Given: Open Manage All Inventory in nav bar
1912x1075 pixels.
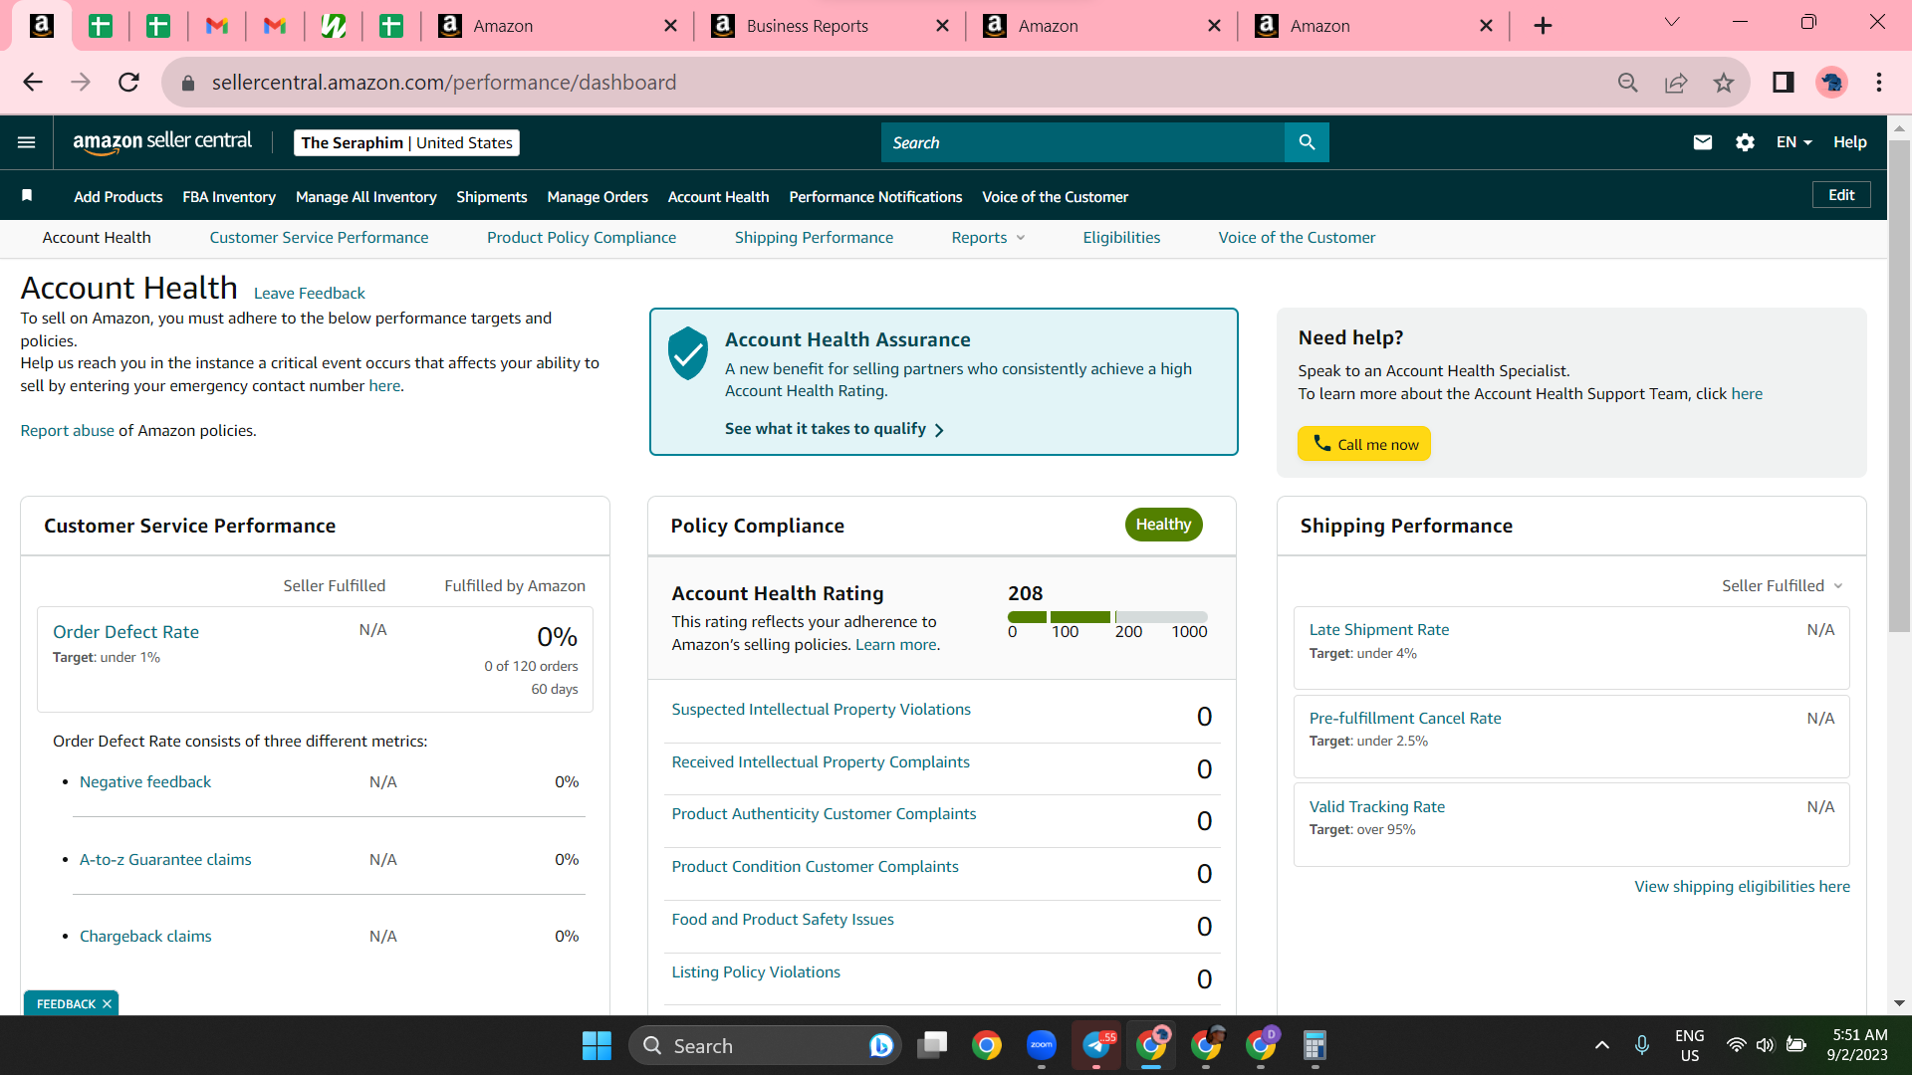Looking at the screenshot, I should [366, 197].
